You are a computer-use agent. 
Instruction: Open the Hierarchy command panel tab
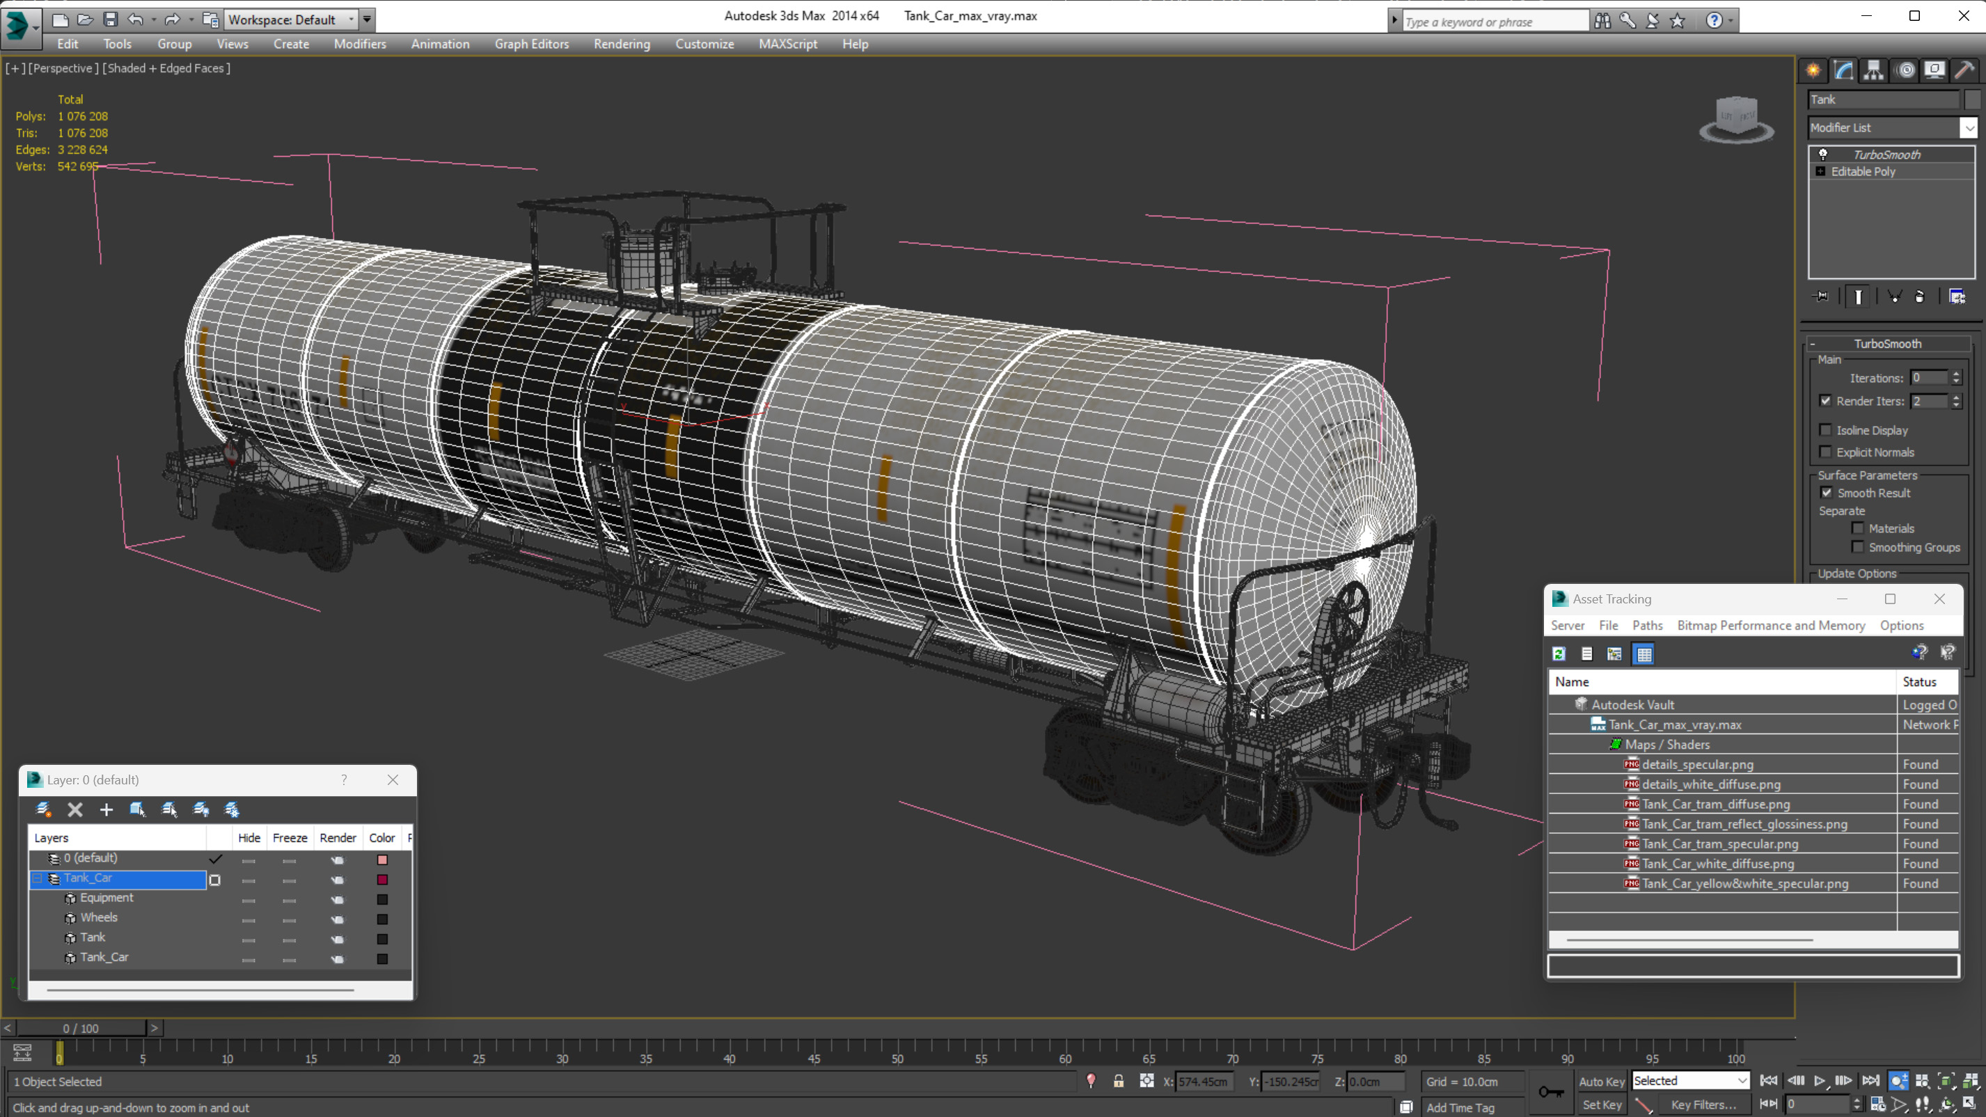(1873, 70)
